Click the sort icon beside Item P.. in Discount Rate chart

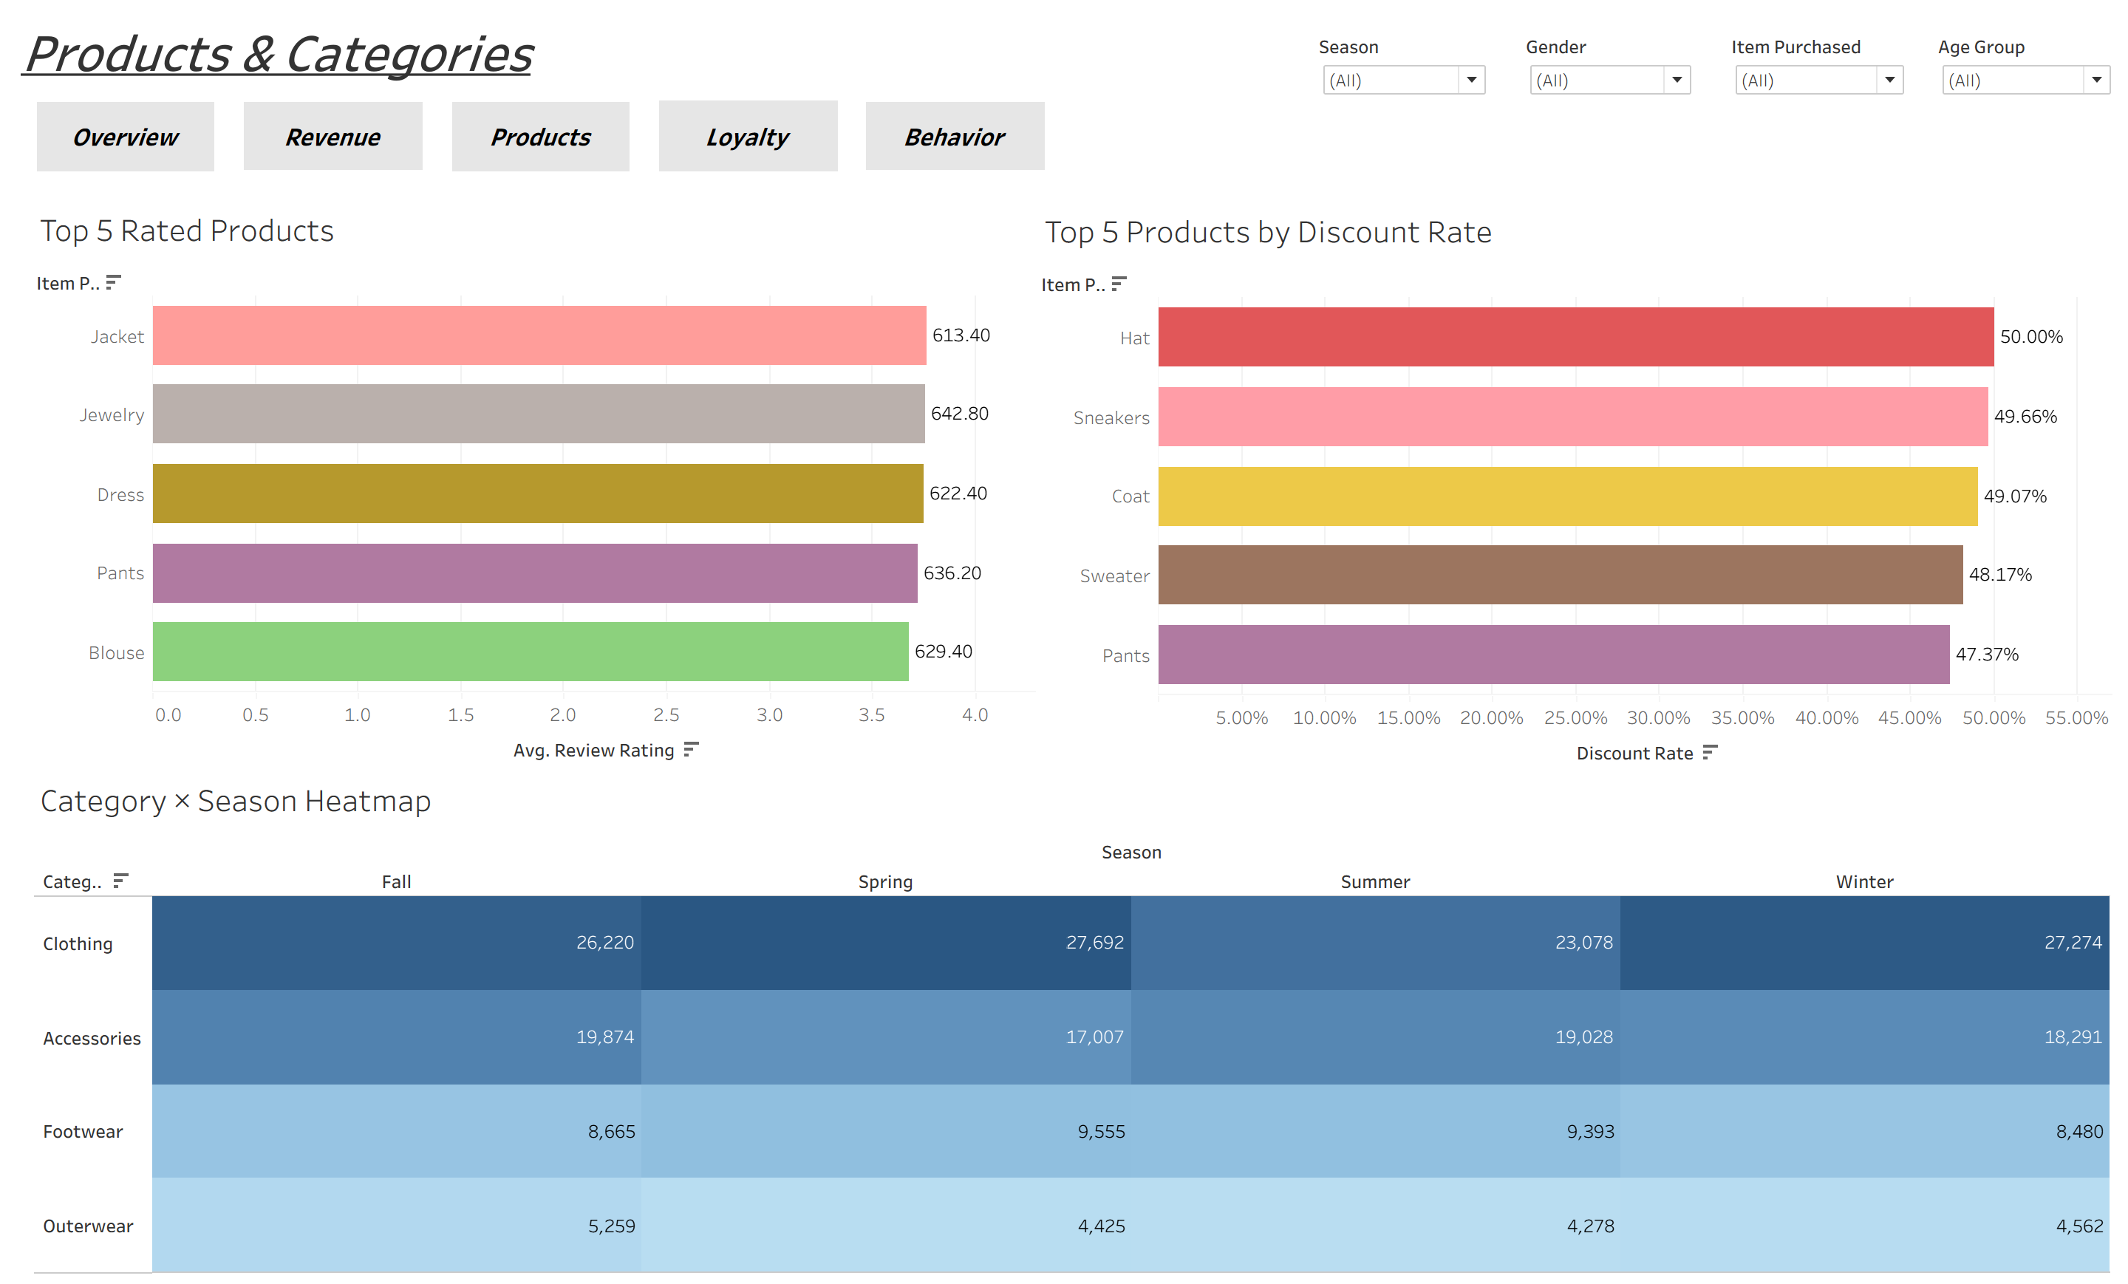click(x=1119, y=284)
